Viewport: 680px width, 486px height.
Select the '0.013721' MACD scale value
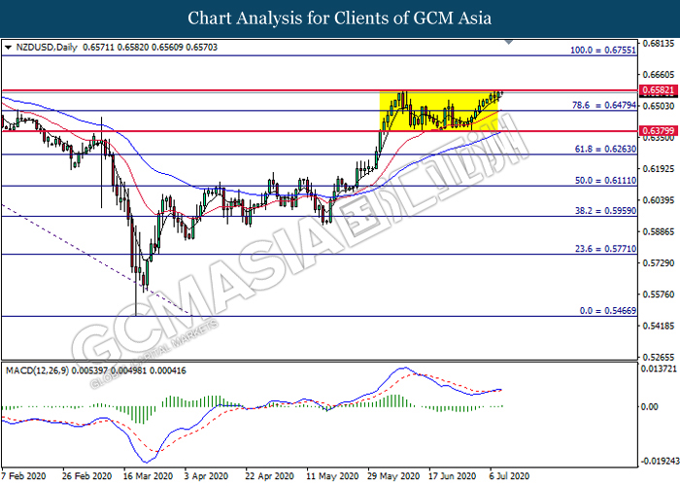click(660, 368)
